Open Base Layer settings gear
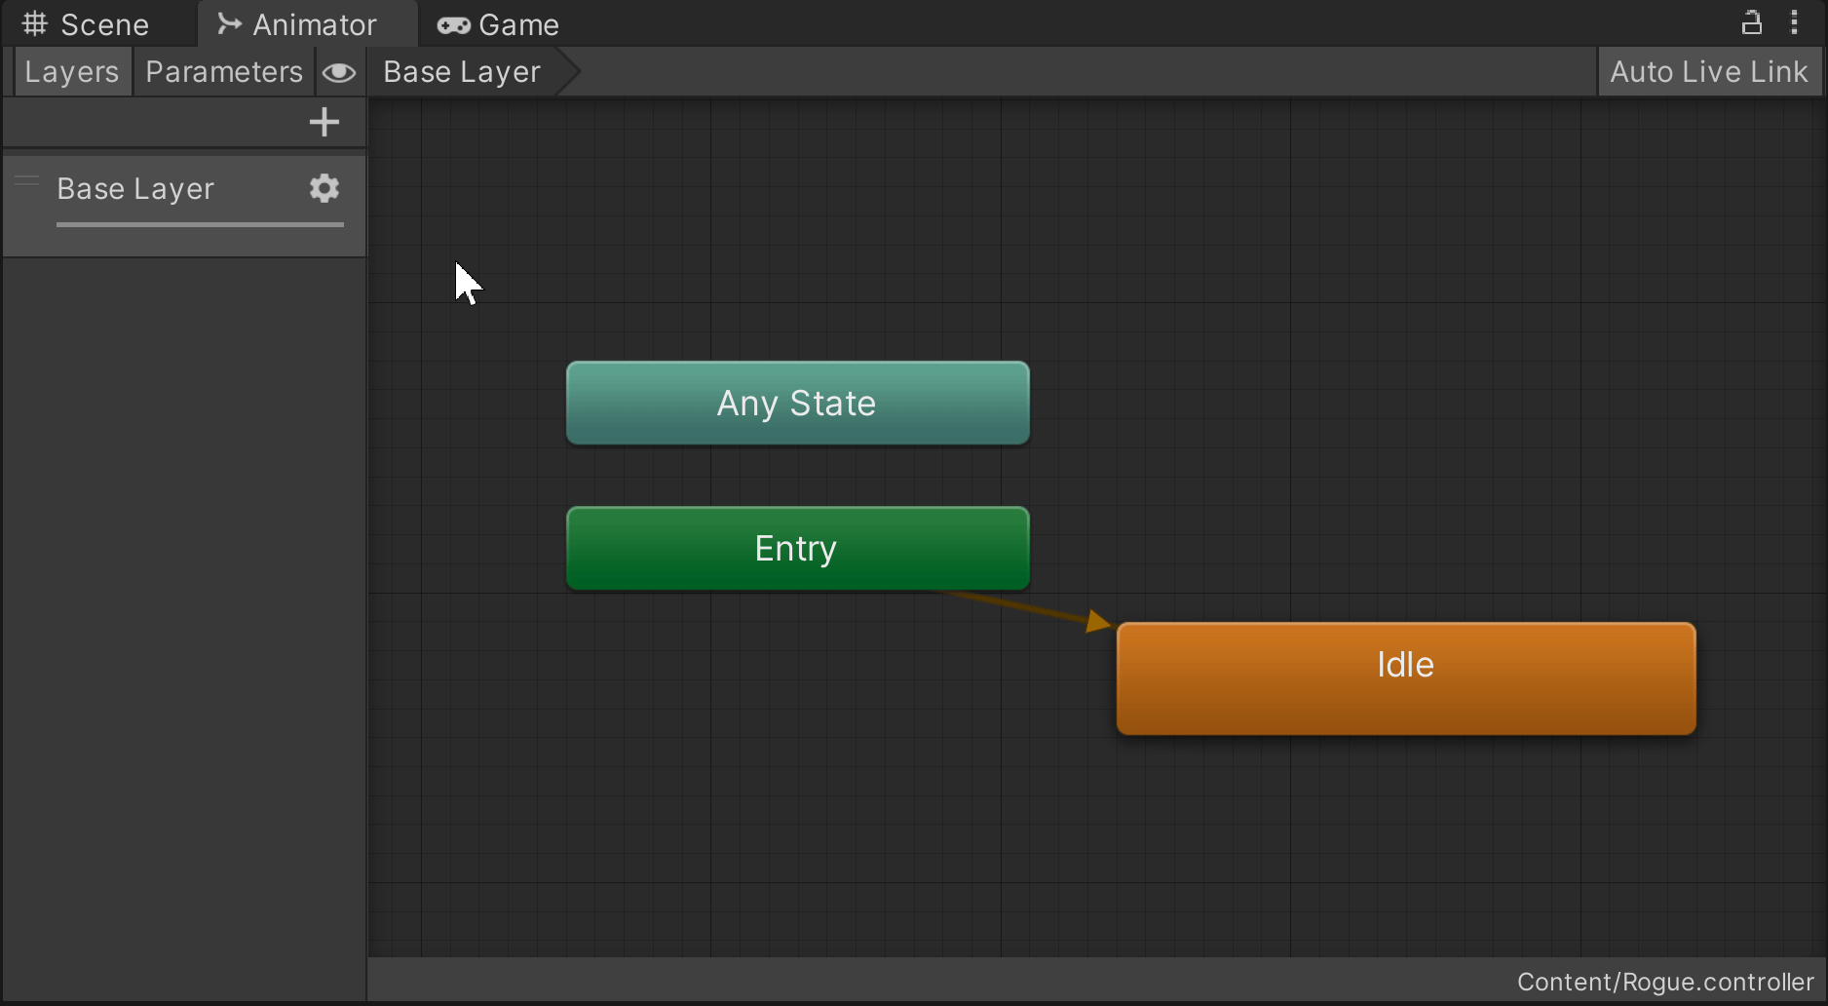 coord(323,188)
